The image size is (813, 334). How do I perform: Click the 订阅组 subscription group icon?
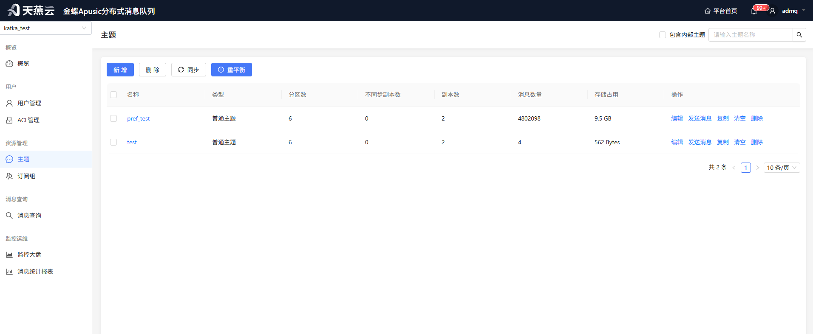(9, 176)
